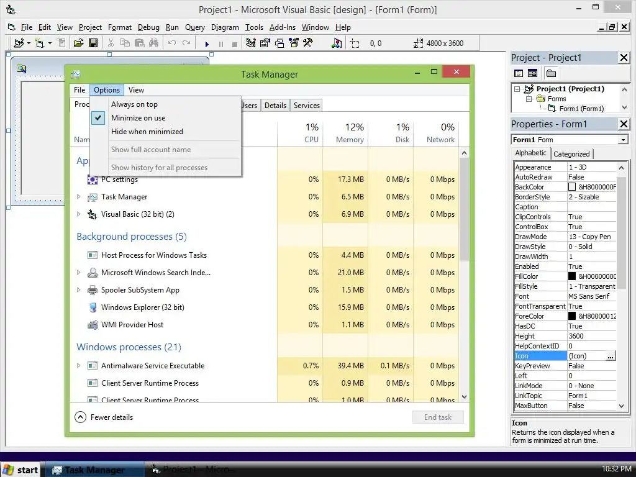Click the Undo arrow icon
The width and height of the screenshot is (636, 477).
tap(172, 43)
